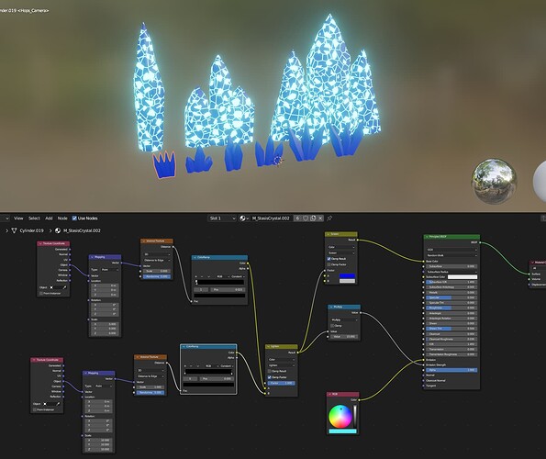The image size is (546, 459).
Task: Enable Clamp checkbox in Multiply node
Action: pos(332,326)
